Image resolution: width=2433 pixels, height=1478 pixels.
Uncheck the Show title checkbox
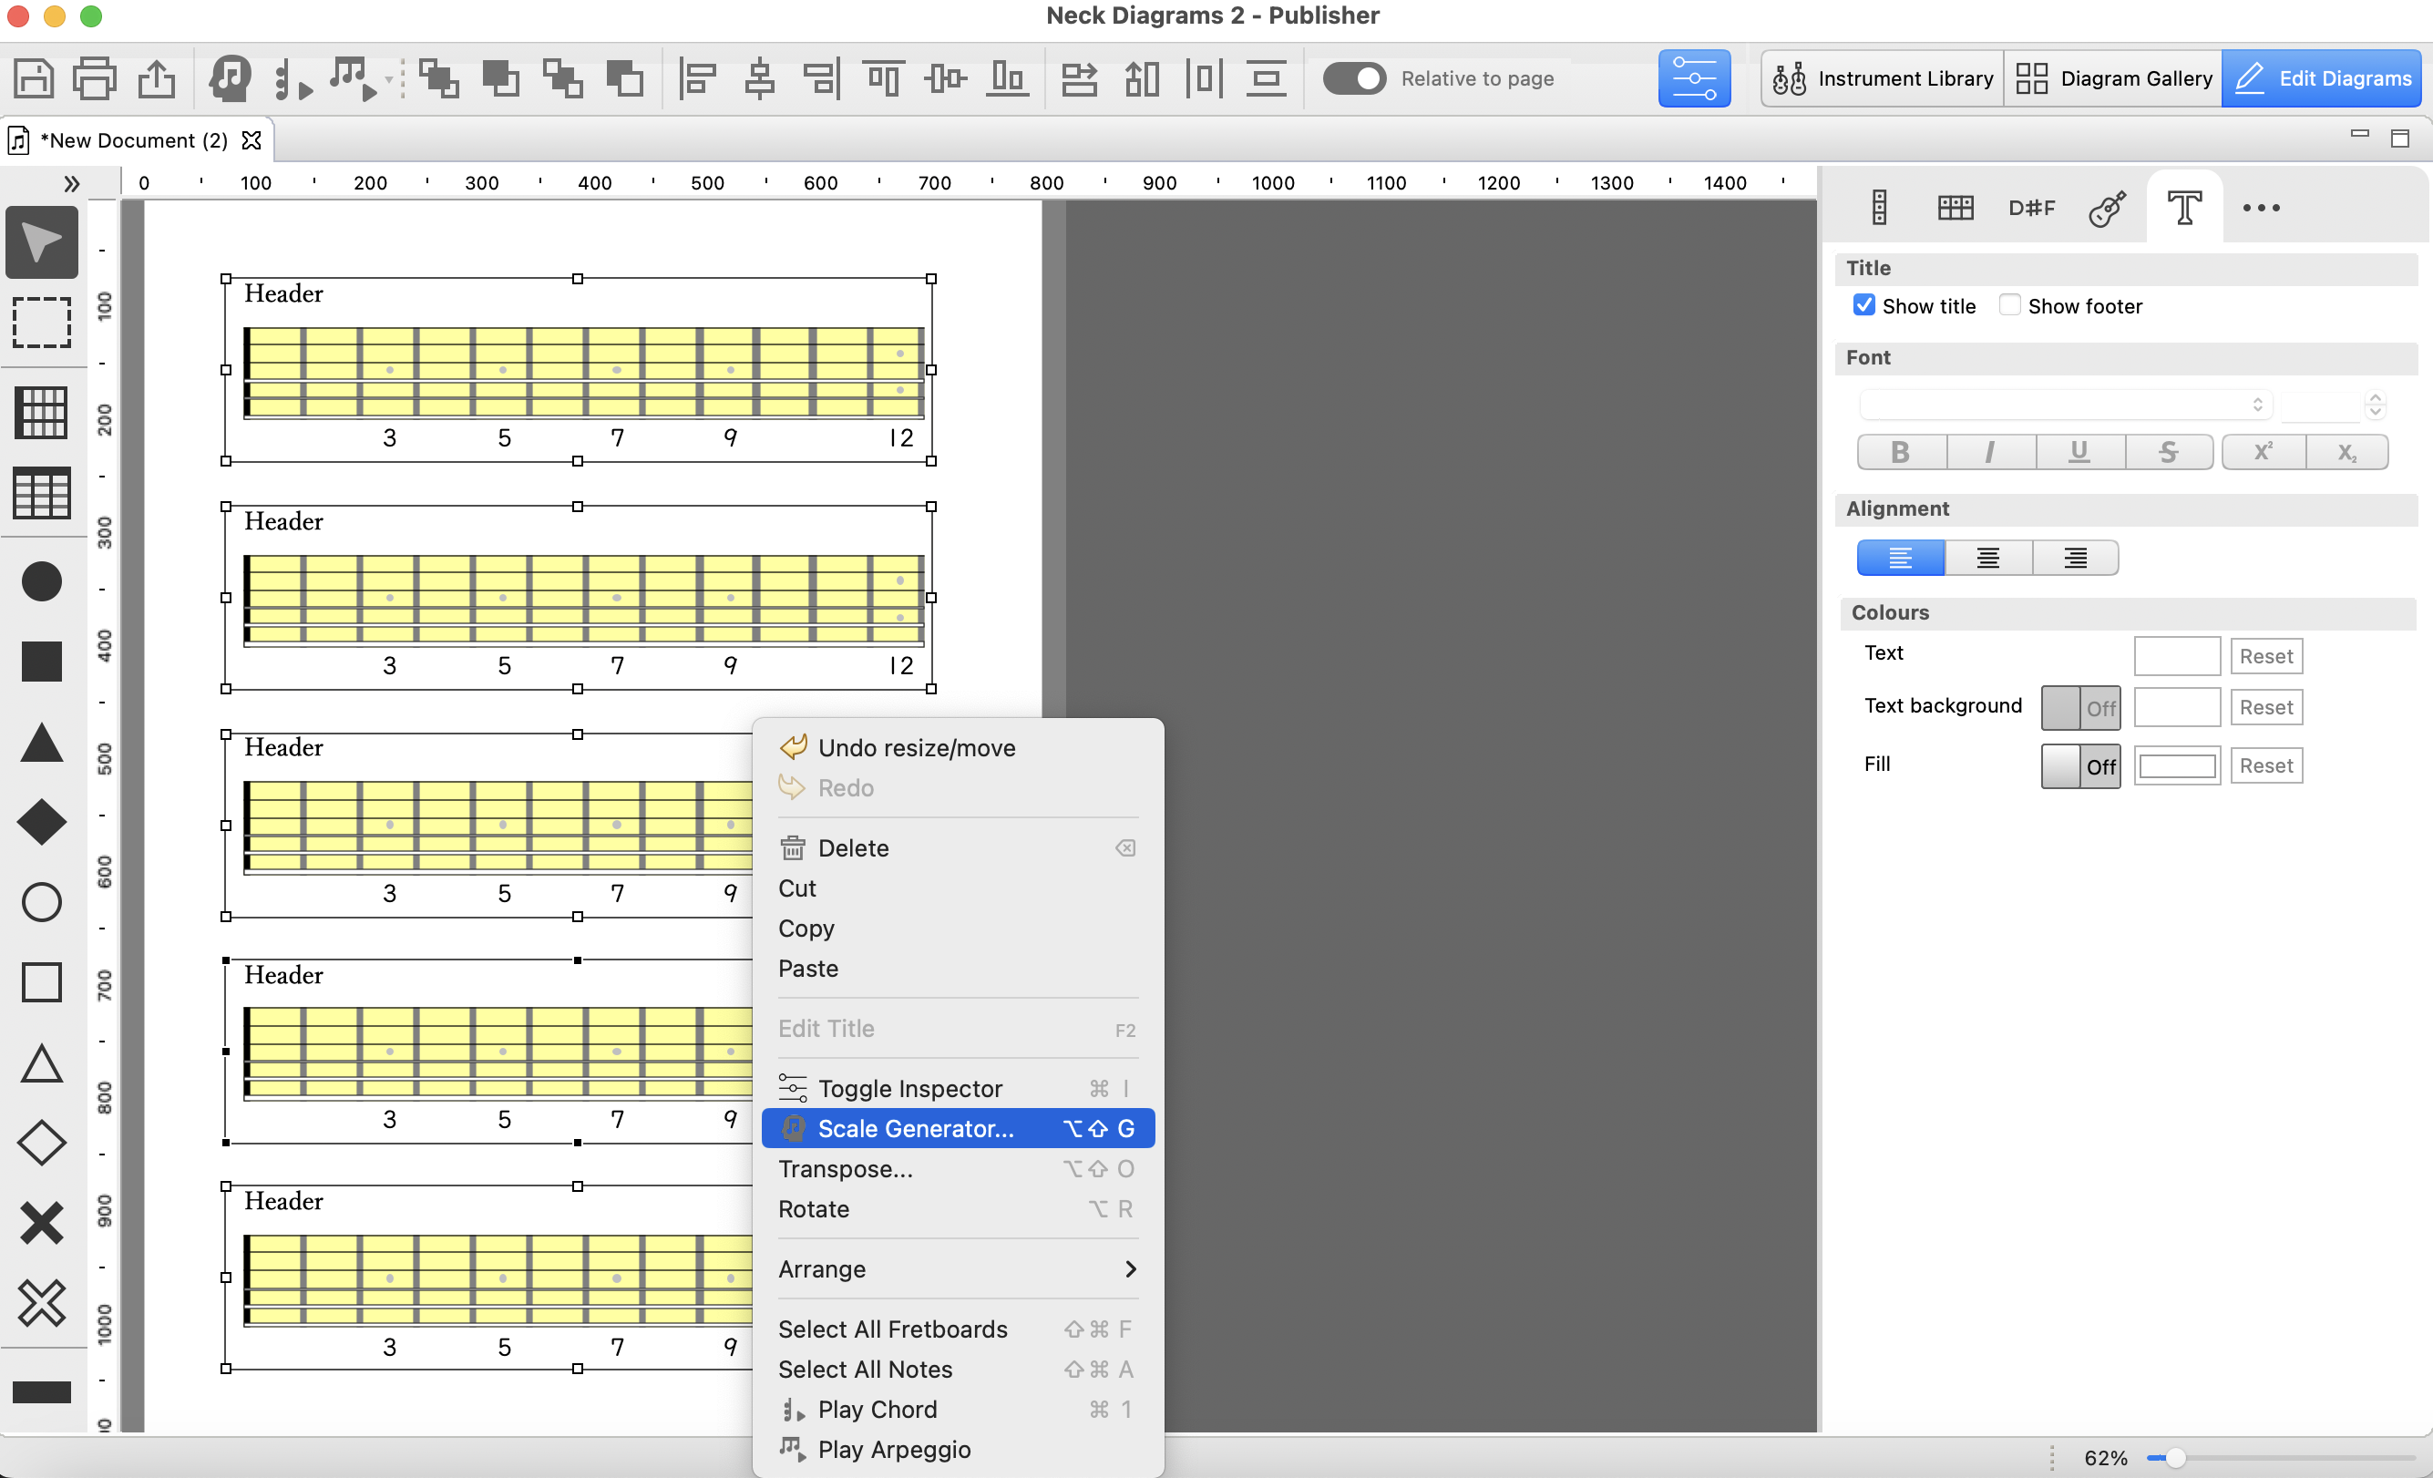pyautogui.click(x=1863, y=305)
